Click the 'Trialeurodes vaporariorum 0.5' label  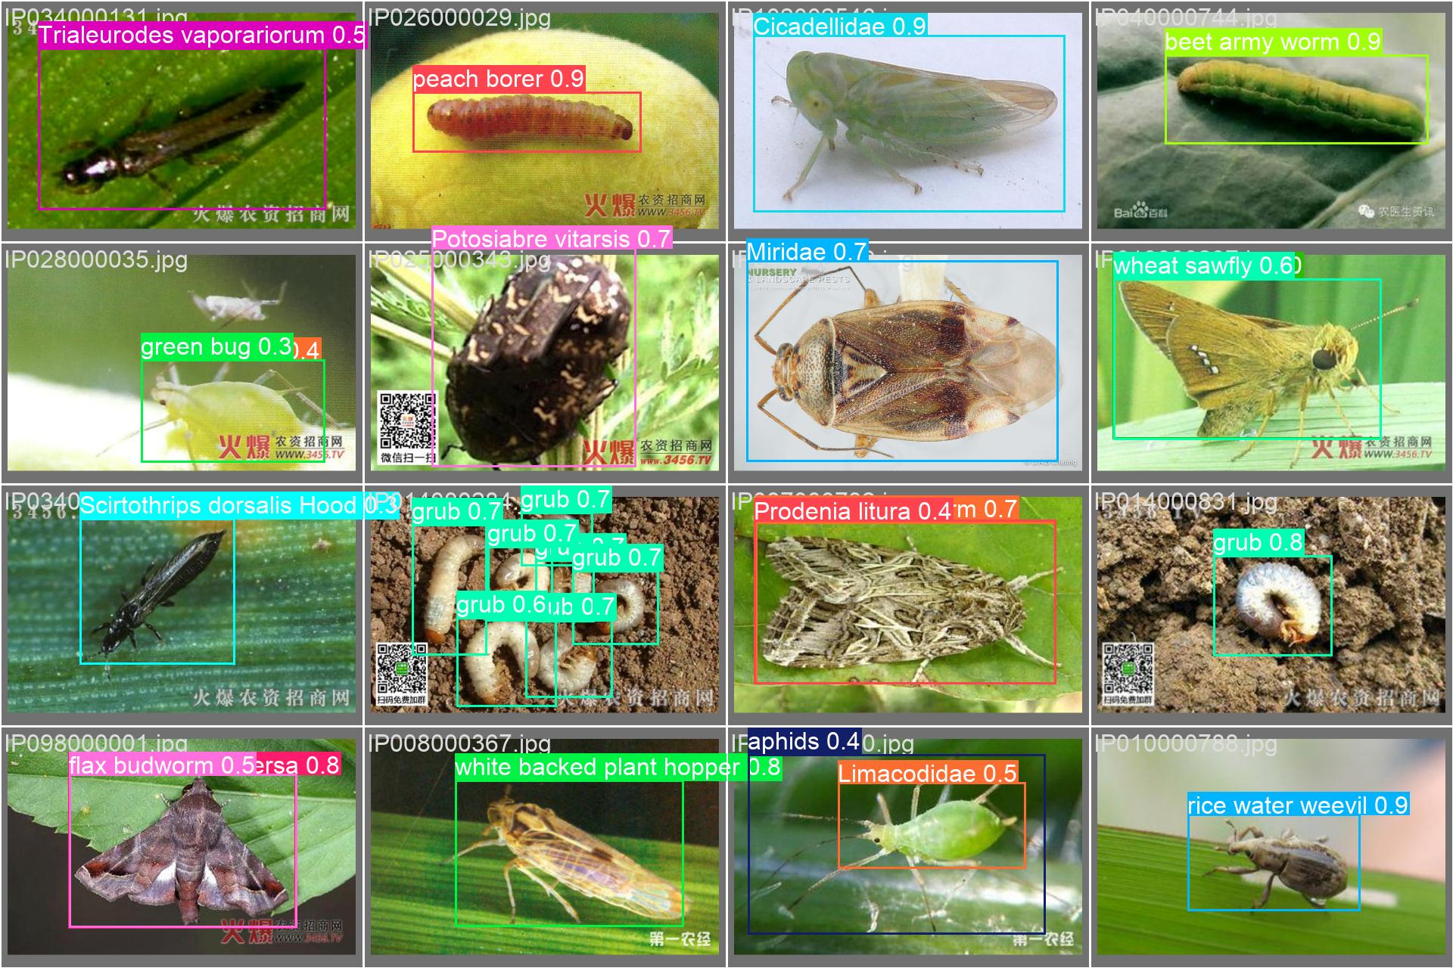[201, 35]
